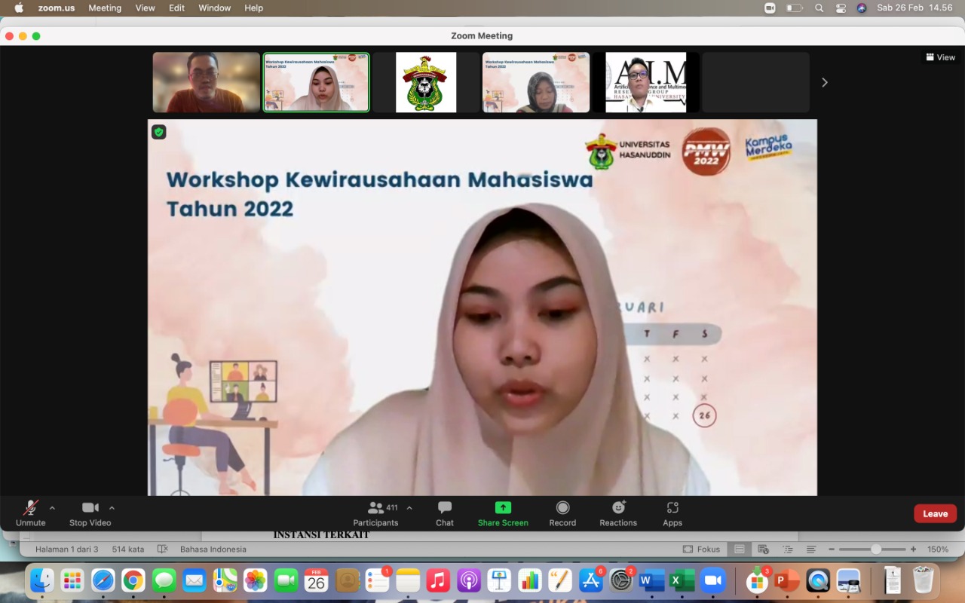965x603 pixels.
Task: Click 'Halaman 1 dari 3' page indicator
Action: (x=67, y=549)
